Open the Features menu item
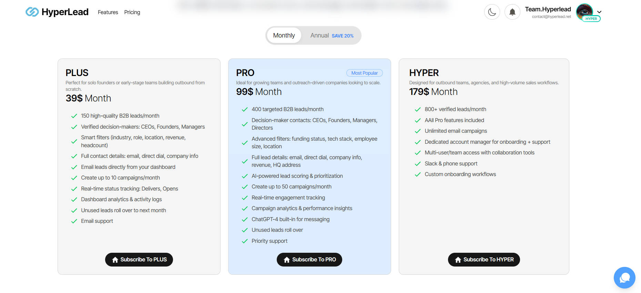The image size is (641, 293). (x=108, y=12)
